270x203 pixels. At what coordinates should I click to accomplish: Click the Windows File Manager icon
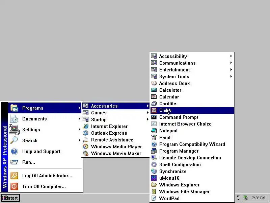tap(154, 191)
